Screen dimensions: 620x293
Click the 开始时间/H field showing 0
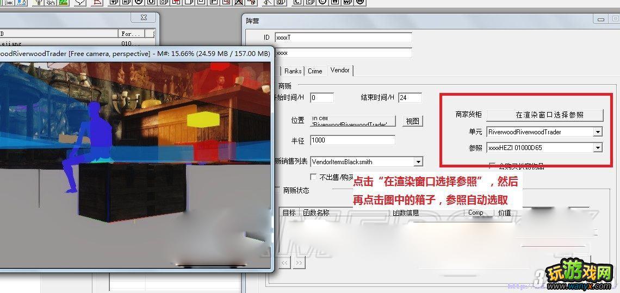322,97
